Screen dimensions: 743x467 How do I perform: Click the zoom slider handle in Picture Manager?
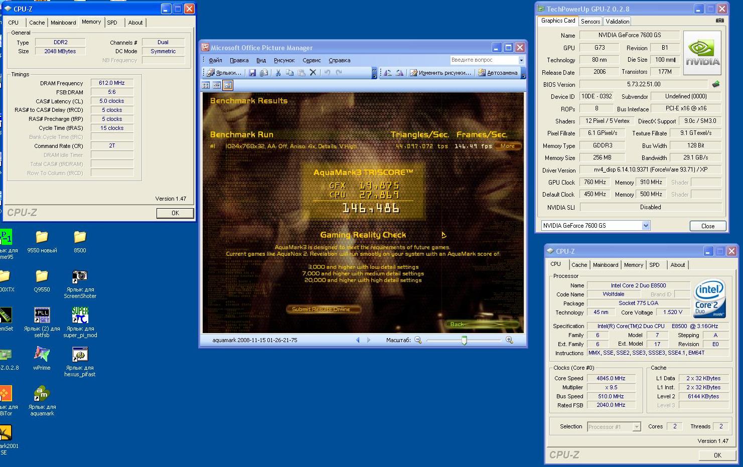tap(464, 340)
